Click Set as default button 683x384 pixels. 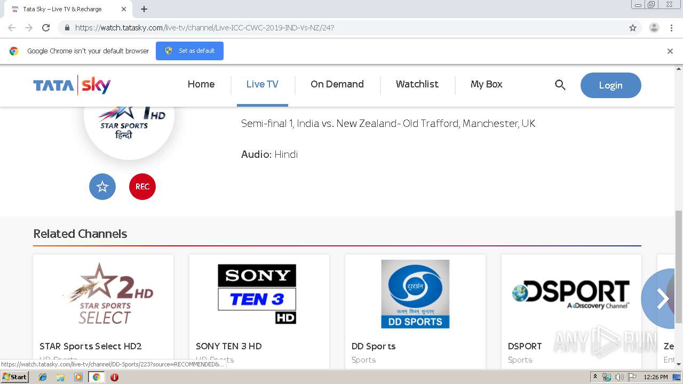click(x=189, y=51)
